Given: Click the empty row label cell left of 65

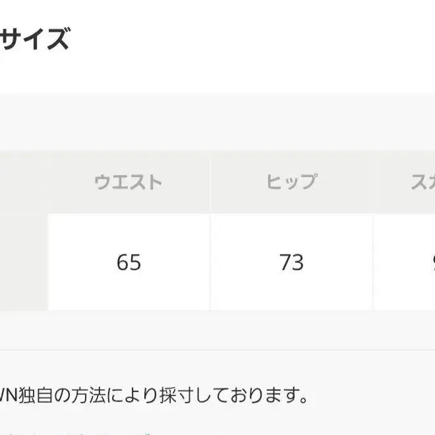Looking at the screenshot, I should pos(24,262).
